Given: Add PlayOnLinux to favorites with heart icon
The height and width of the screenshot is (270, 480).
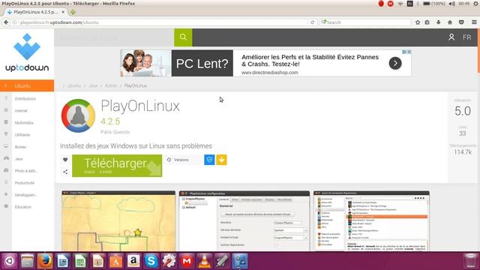Looking at the screenshot, I should (x=65, y=160).
